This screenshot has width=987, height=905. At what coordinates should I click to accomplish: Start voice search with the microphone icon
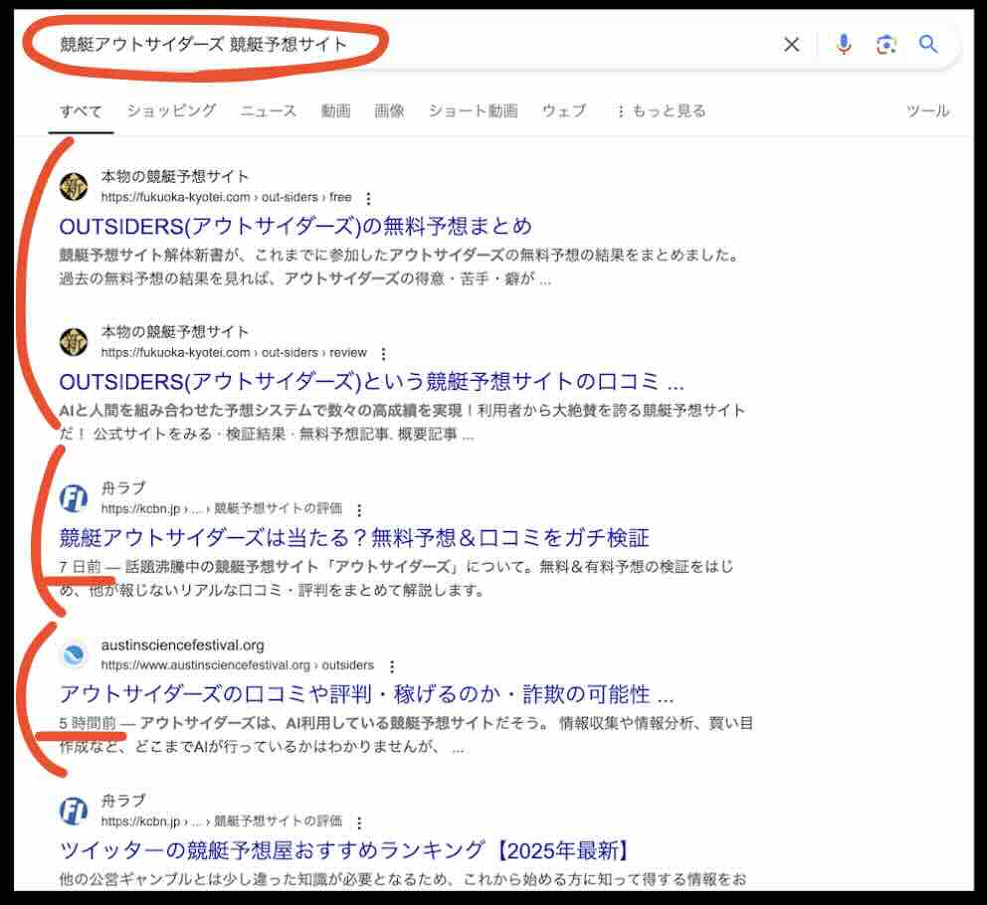[844, 44]
